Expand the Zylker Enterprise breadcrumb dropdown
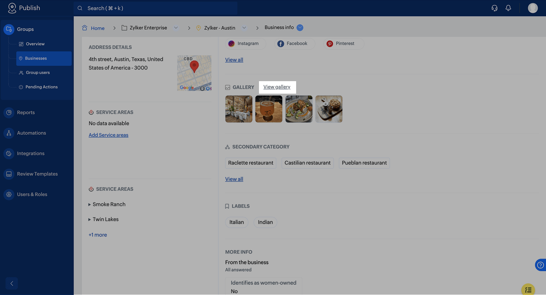 coord(176,28)
